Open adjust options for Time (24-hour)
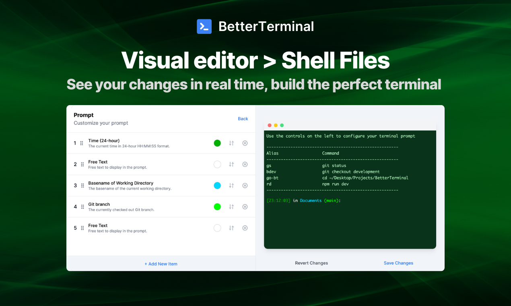 click(x=231, y=143)
